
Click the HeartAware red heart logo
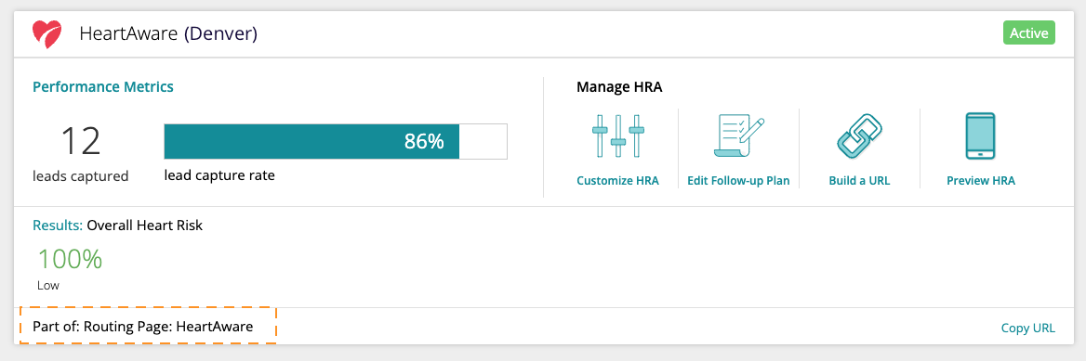click(47, 33)
